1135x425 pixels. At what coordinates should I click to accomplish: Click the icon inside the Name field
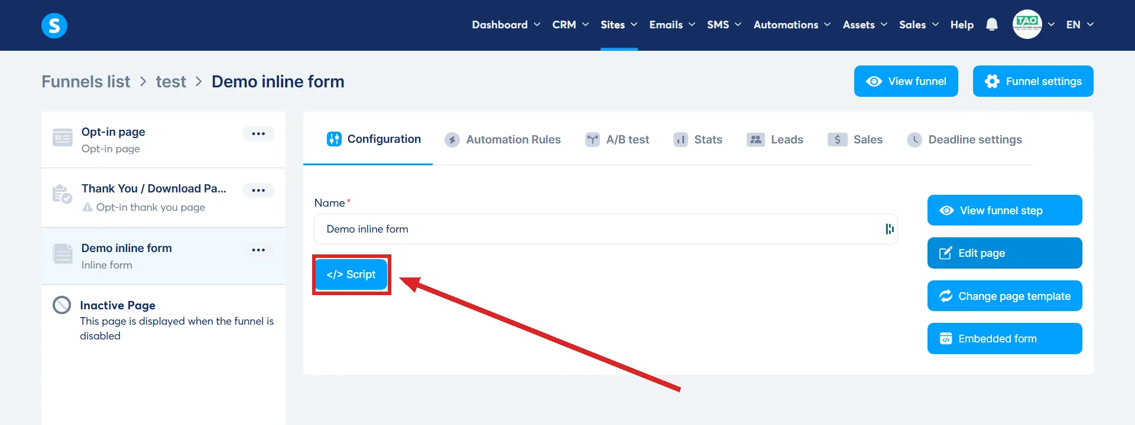tap(889, 229)
